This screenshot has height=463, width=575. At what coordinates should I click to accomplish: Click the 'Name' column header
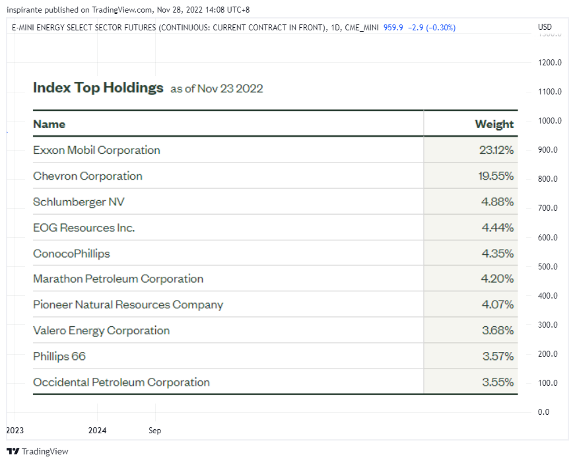point(49,124)
